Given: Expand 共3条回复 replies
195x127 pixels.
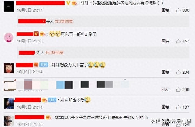Looking at the screenshot, I should click(64, 21).
